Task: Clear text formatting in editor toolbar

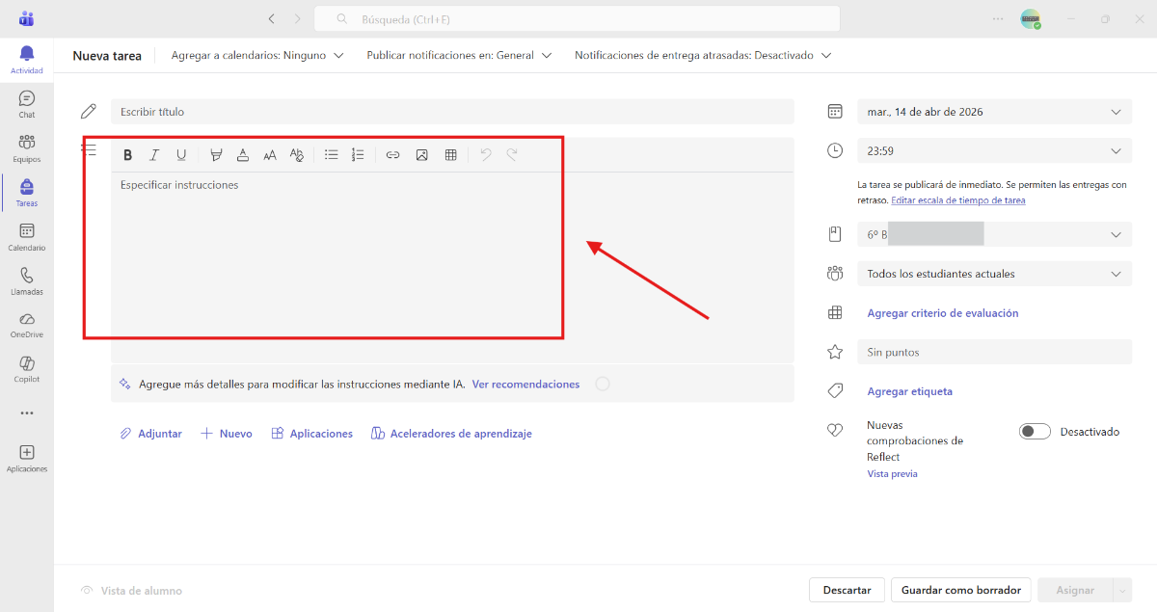Action: tap(297, 155)
